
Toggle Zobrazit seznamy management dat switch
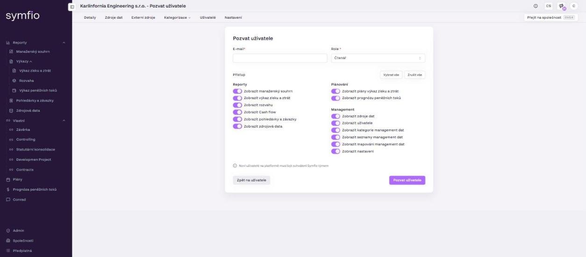(336, 137)
